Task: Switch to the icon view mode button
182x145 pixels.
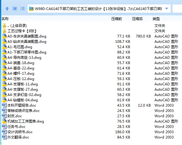Action: pyautogui.click(x=15, y=9)
